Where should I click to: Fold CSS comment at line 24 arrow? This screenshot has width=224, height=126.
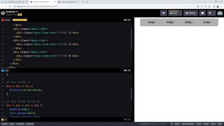(5, 102)
